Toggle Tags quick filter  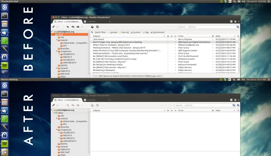(146, 32)
